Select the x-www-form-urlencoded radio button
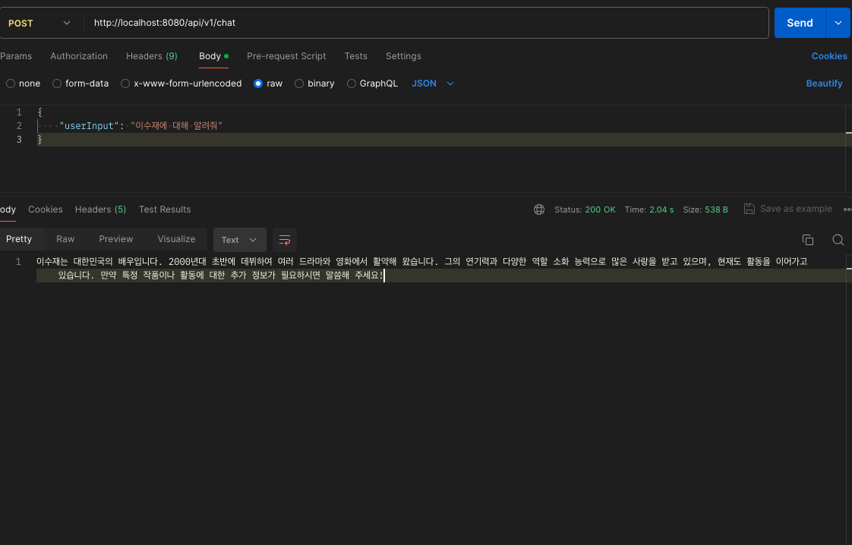This screenshot has width=852, height=545. point(125,83)
